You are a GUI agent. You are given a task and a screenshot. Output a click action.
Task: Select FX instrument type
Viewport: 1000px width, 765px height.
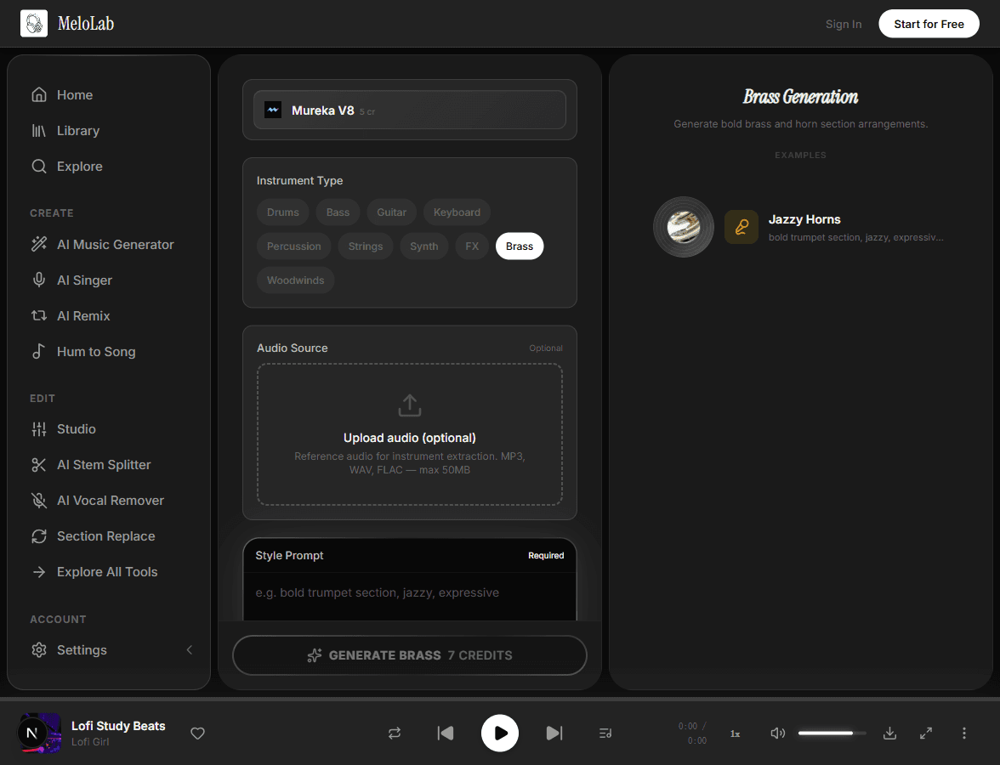472,246
